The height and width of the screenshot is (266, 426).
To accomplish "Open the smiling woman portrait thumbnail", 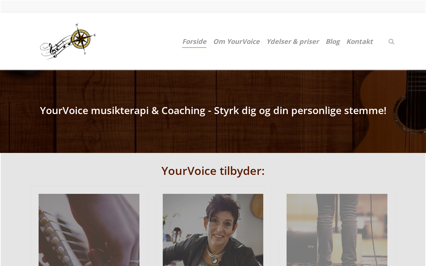I will [x=213, y=230].
